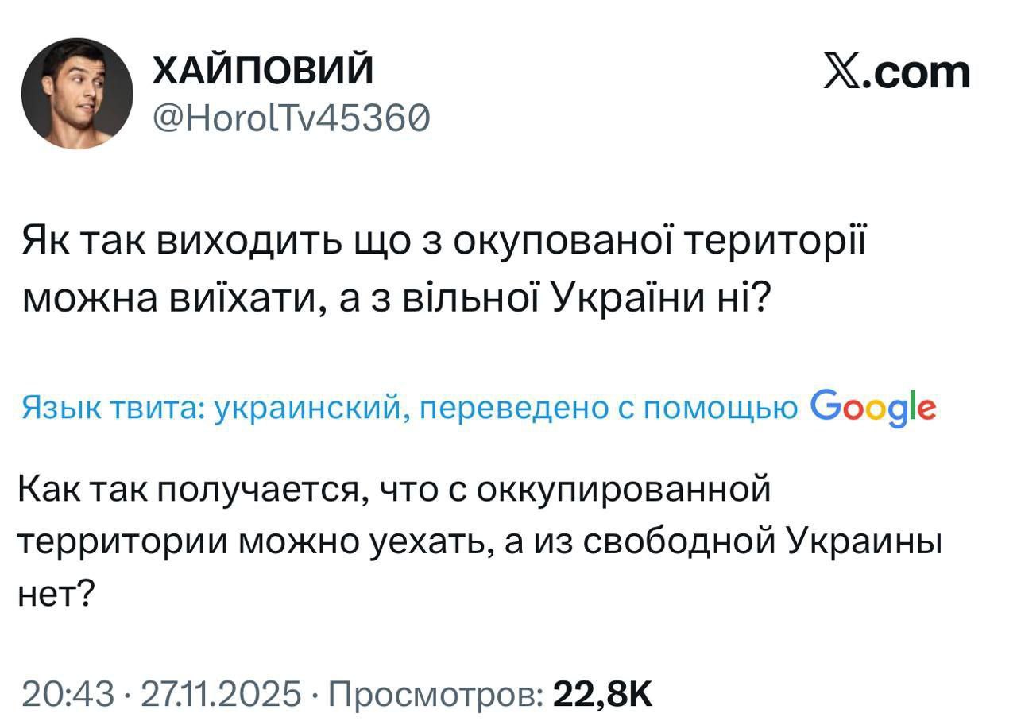Click the date 27.11.2025

[x=222, y=693]
